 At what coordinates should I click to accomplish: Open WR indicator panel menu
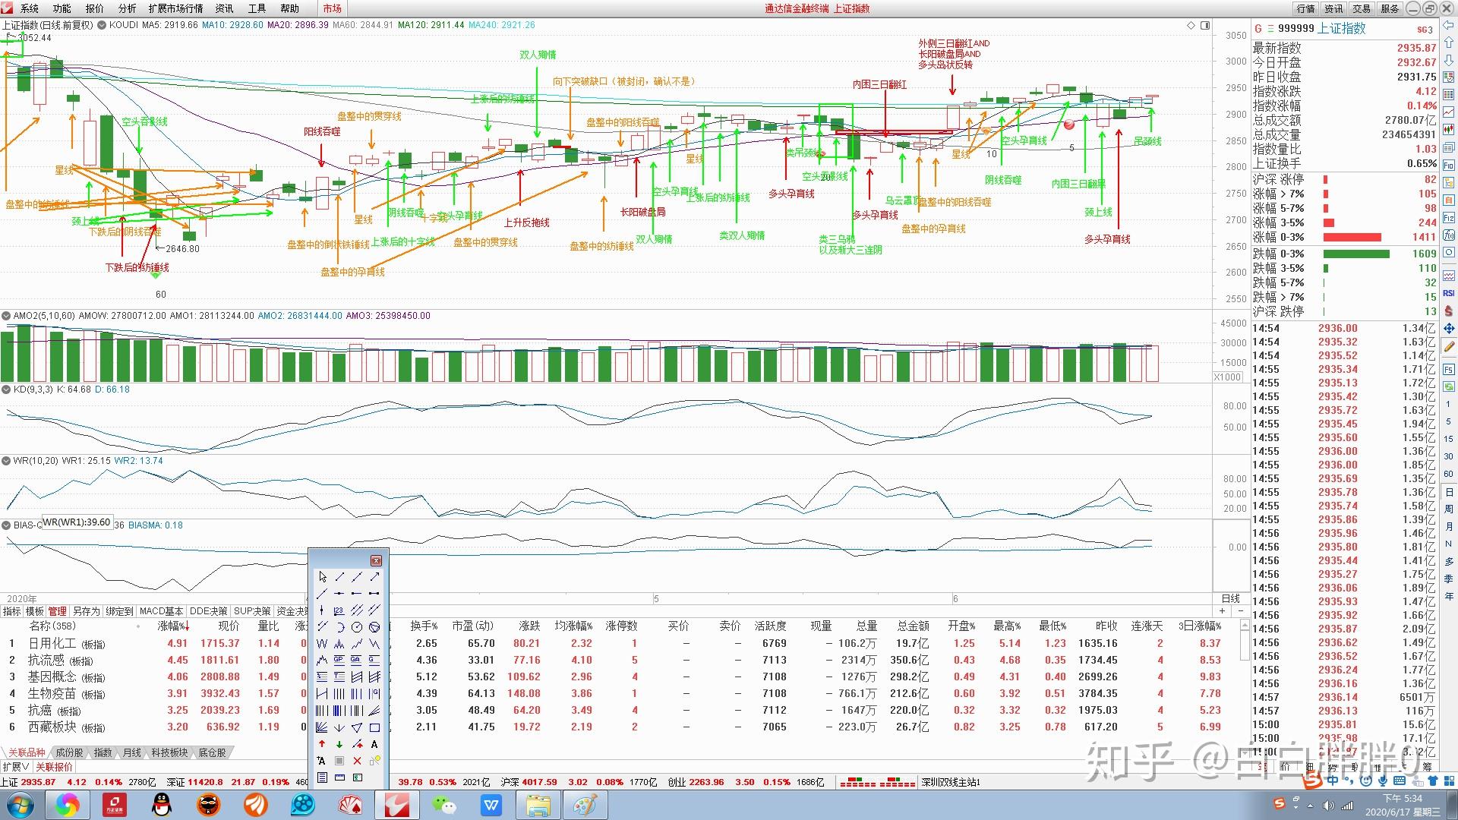click(6, 461)
